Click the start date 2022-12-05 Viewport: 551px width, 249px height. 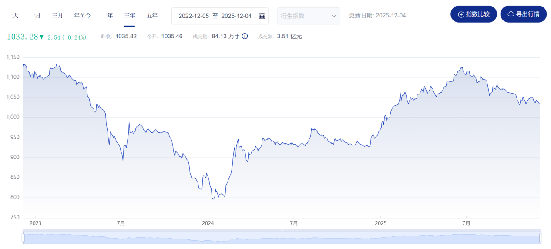click(x=193, y=16)
